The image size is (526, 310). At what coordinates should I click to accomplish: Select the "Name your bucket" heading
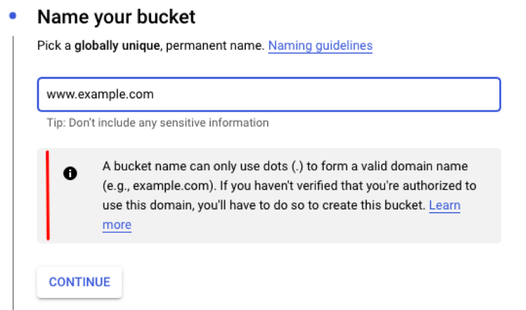[117, 17]
